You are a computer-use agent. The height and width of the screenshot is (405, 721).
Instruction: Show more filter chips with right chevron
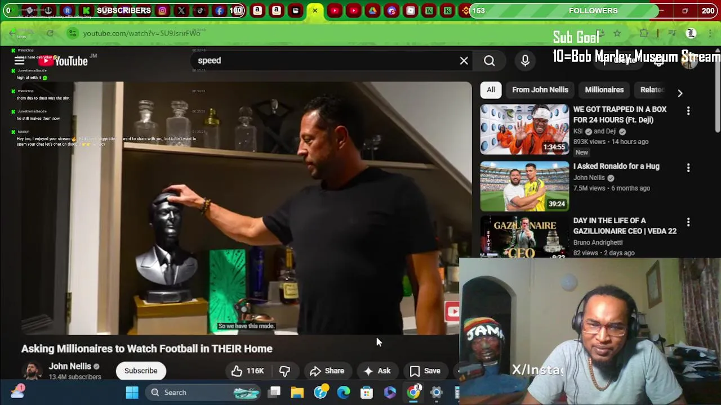click(x=680, y=93)
